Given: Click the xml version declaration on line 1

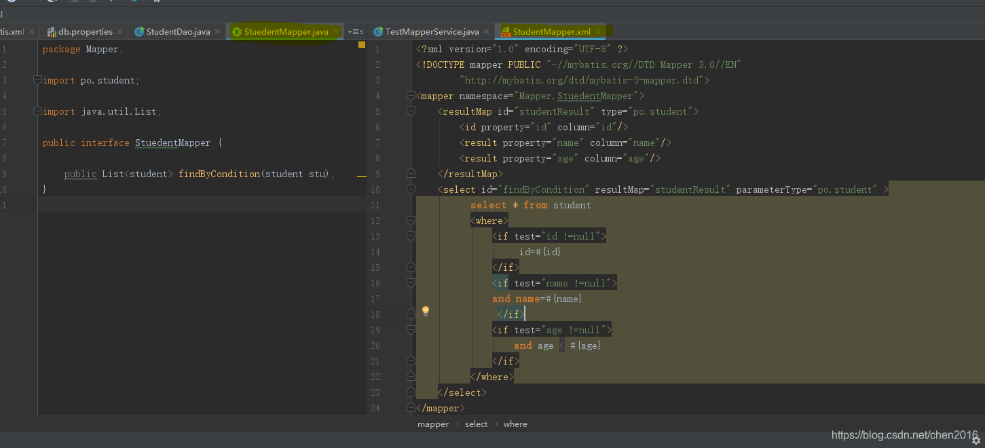Looking at the screenshot, I should [x=522, y=49].
